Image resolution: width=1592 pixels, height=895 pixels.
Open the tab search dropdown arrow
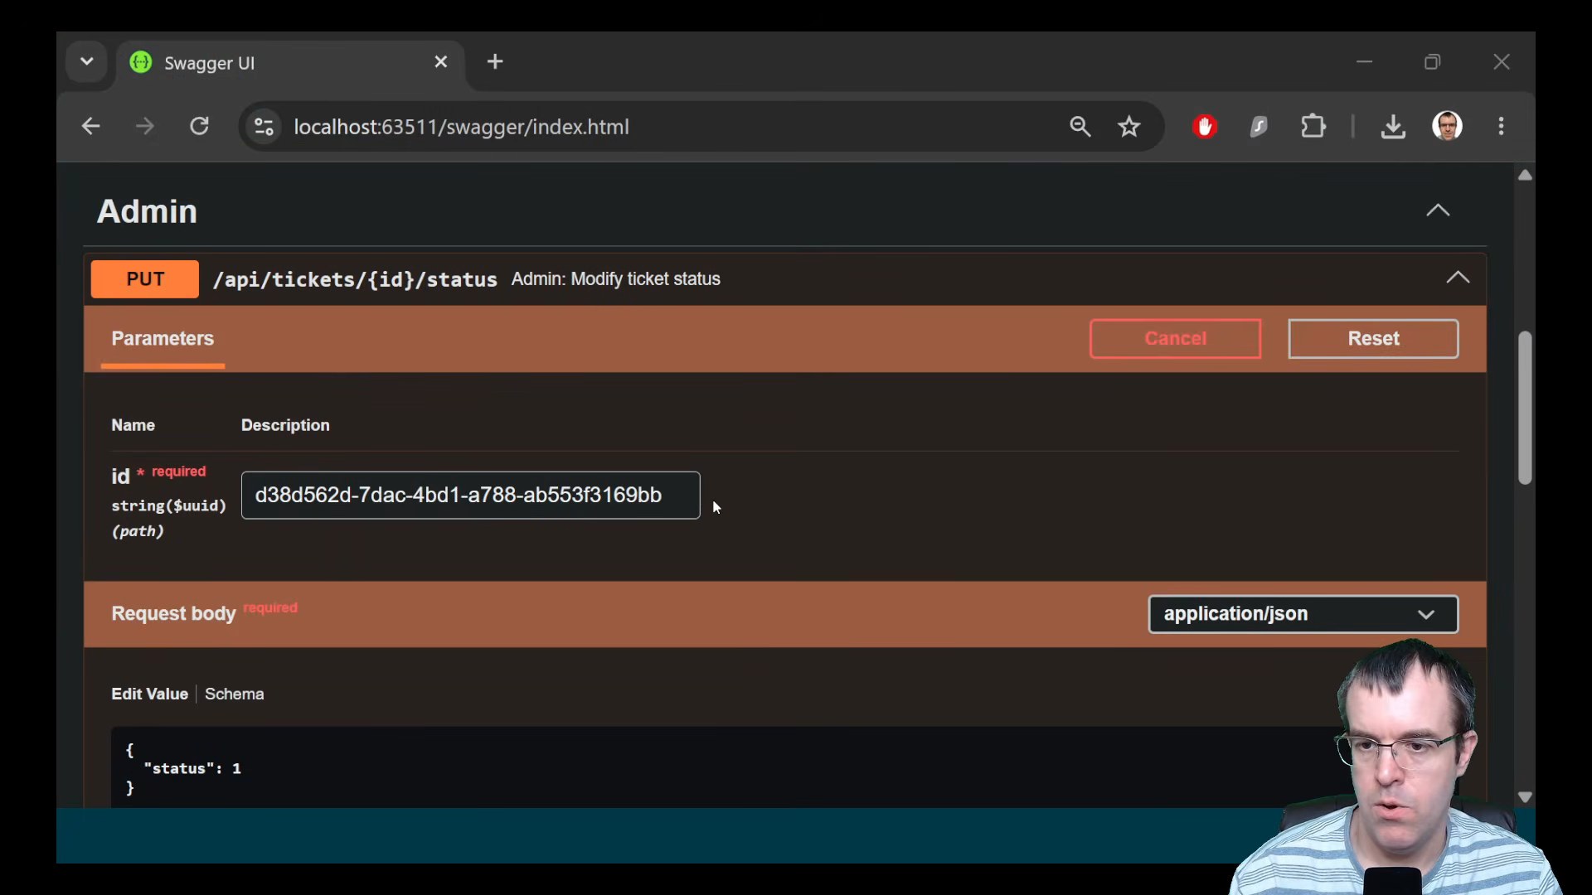(86, 61)
